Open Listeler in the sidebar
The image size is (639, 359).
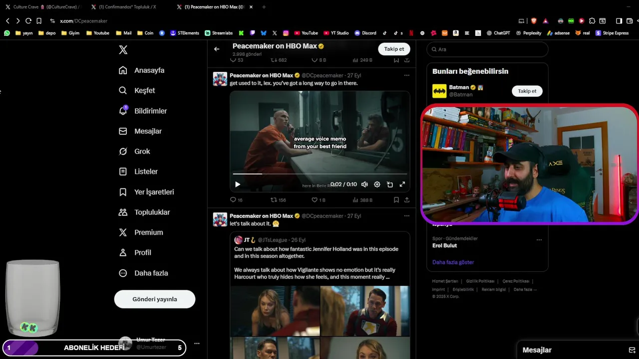138,172
